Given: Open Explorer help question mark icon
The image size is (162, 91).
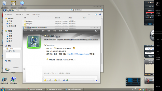Looking at the screenshot, I should (x=100, y=14).
